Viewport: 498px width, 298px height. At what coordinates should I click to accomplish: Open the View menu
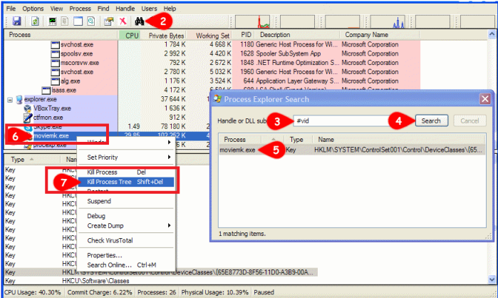[x=56, y=9]
